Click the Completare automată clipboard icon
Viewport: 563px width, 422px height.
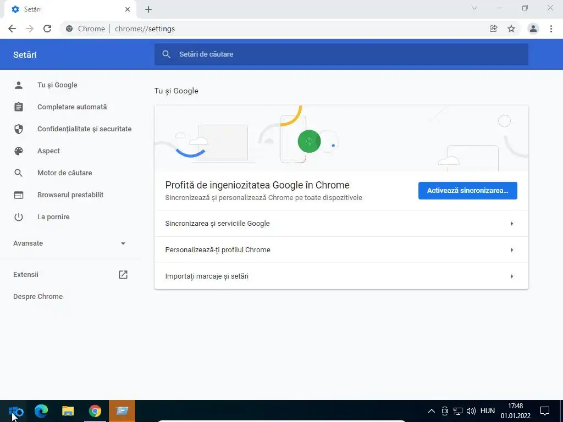pyautogui.click(x=19, y=107)
